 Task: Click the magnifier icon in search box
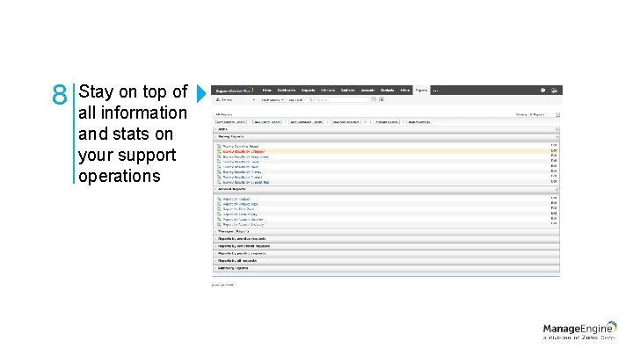[311, 99]
